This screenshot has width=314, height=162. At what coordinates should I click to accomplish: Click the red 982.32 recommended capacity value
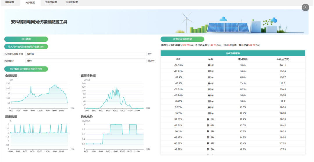(186, 45)
